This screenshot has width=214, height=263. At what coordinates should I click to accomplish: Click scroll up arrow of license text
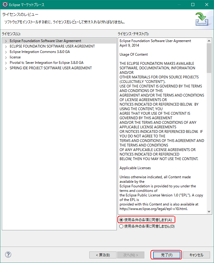[209, 41]
